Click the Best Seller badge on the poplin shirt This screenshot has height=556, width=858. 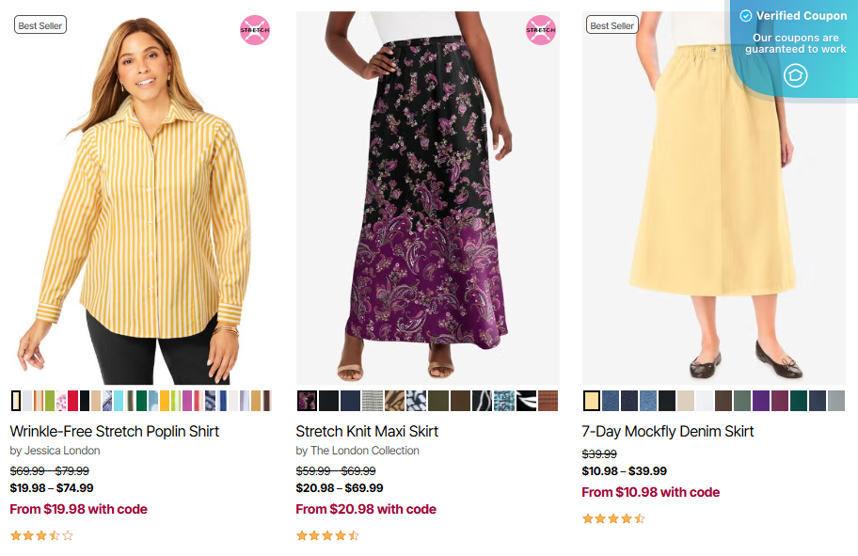40,25
